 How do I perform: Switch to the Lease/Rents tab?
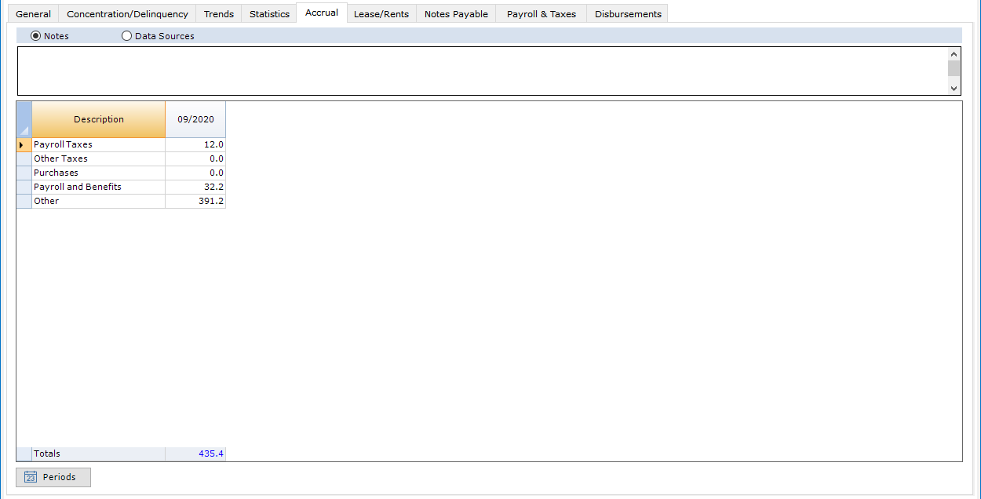381,13
